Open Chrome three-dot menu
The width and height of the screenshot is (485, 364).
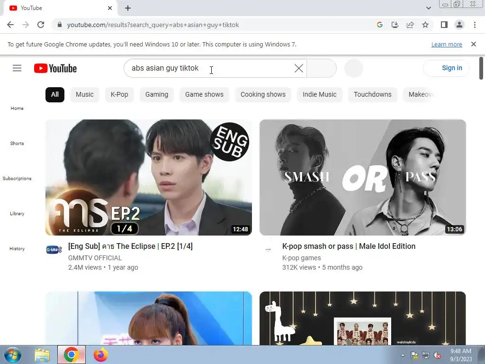point(475,25)
